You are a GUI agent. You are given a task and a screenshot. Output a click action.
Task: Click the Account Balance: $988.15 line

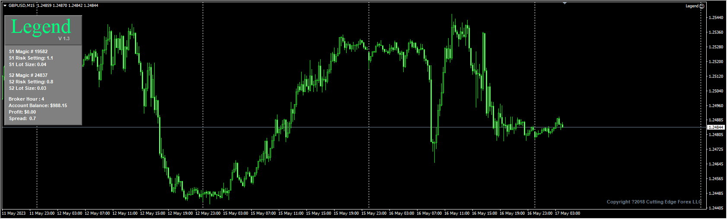tap(38, 105)
